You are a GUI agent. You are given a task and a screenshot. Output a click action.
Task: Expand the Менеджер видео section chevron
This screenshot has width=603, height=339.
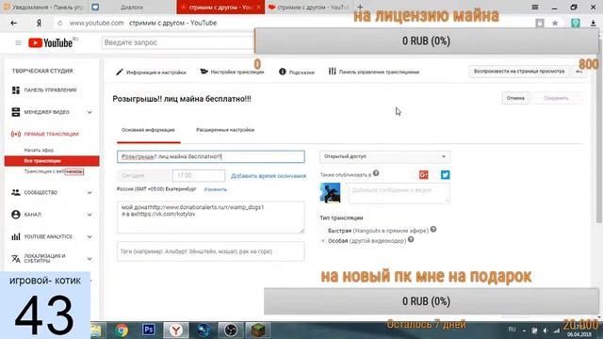(x=90, y=112)
